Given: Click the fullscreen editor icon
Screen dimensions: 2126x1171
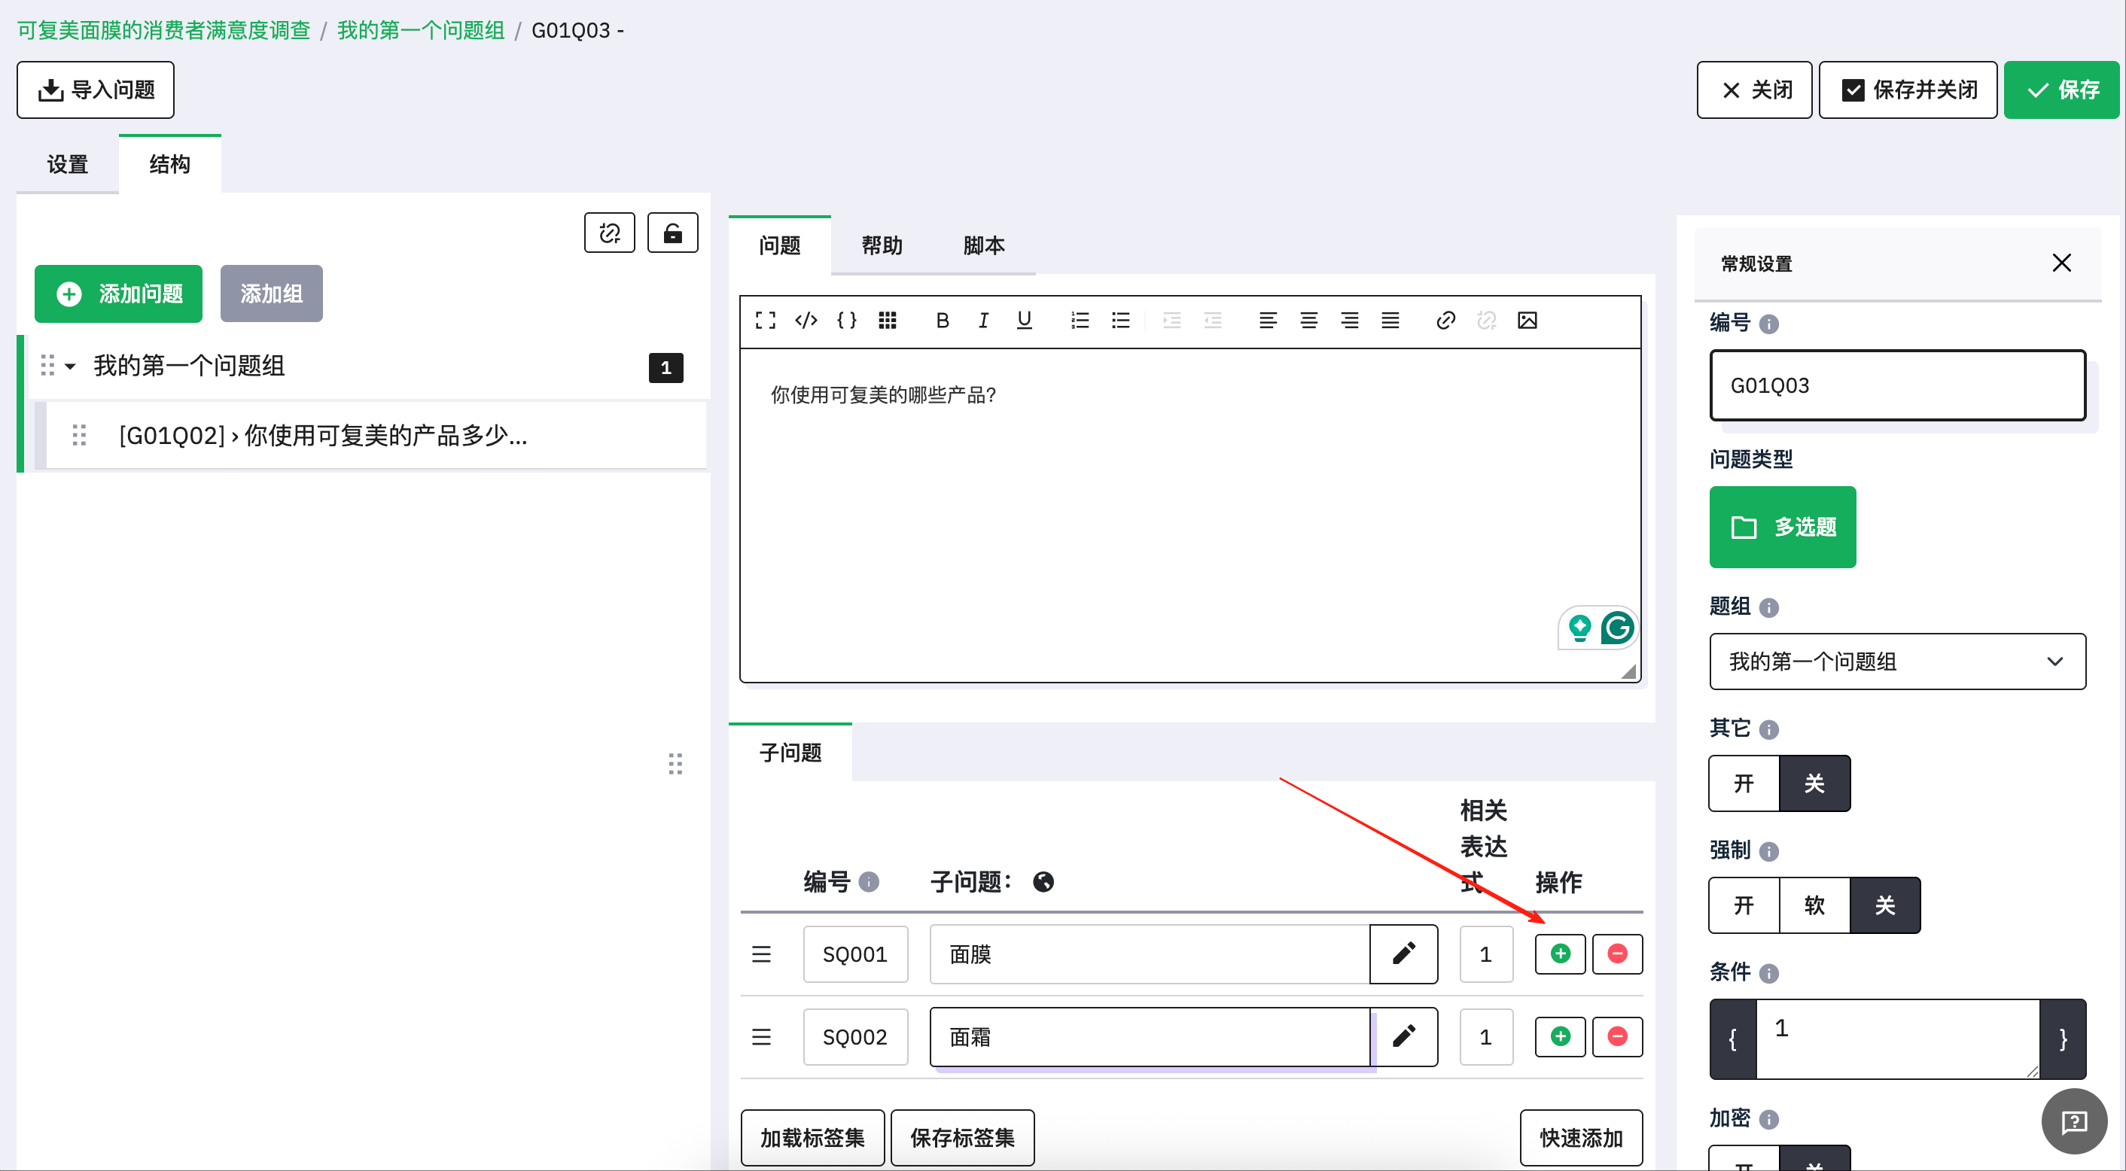Looking at the screenshot, I should pyautogui.click(x=765, y=320).
